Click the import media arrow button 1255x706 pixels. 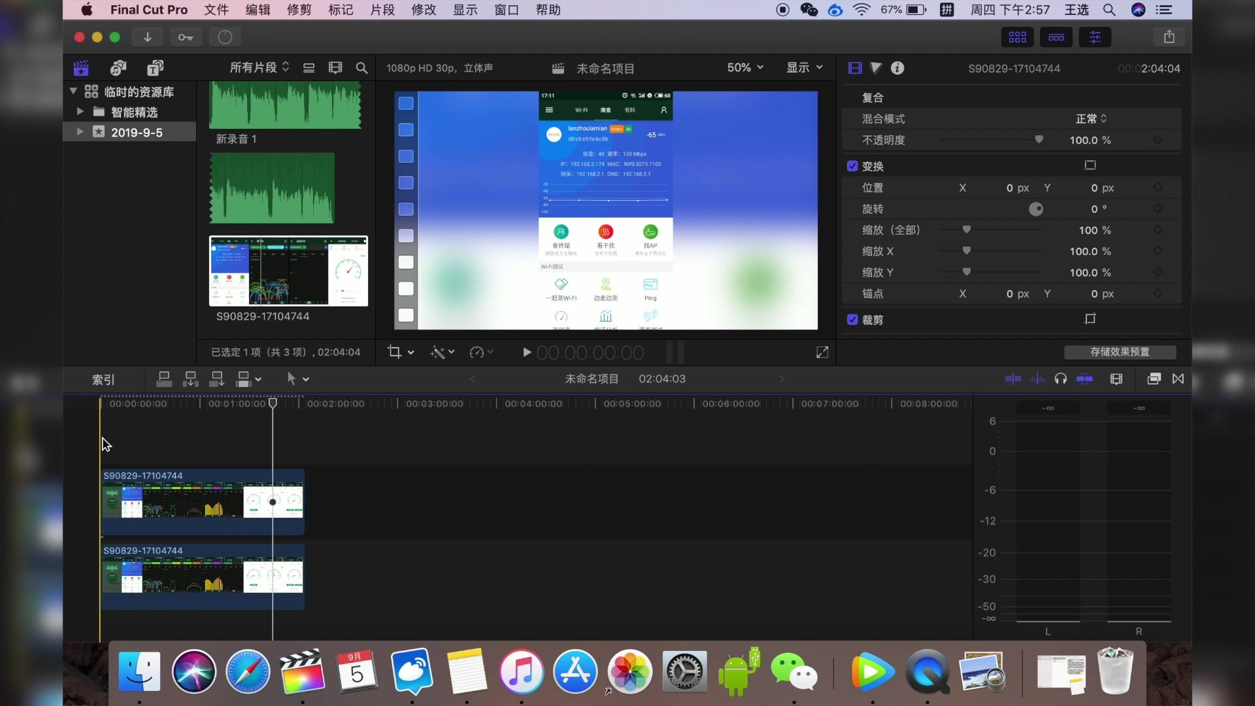click(148, 37)
